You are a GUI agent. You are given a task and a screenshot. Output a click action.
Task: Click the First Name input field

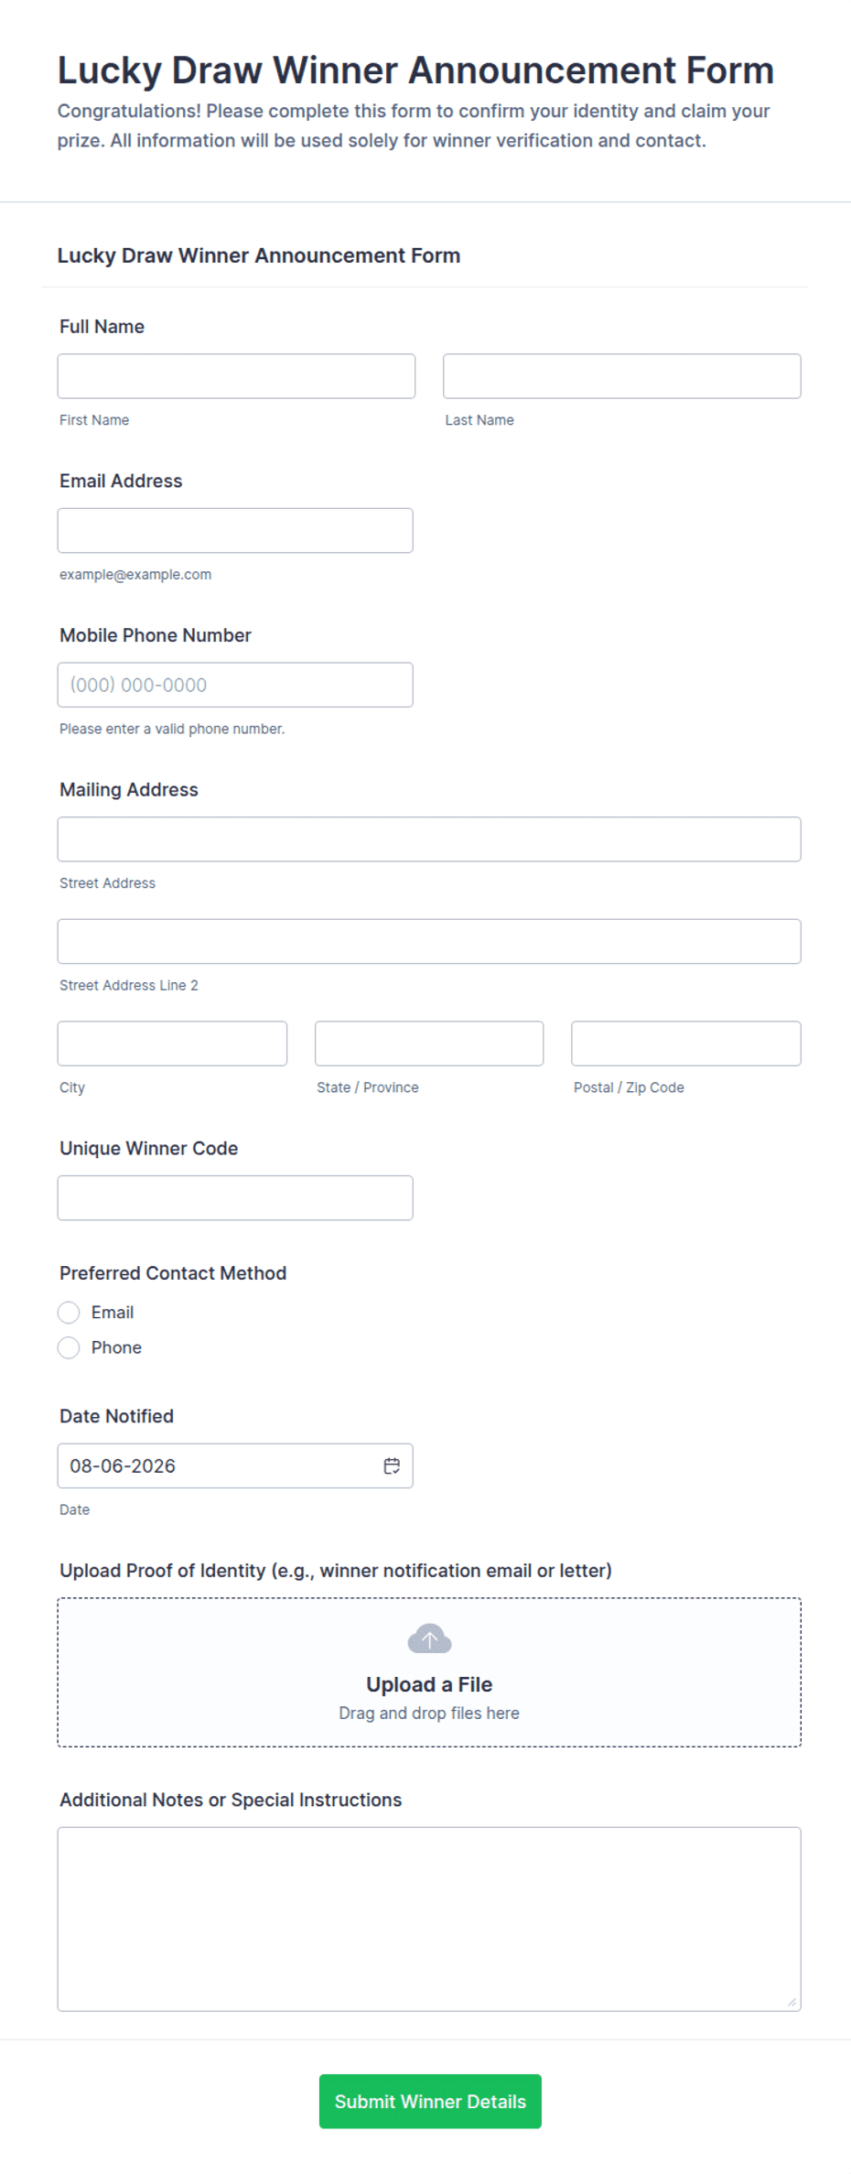236,376
